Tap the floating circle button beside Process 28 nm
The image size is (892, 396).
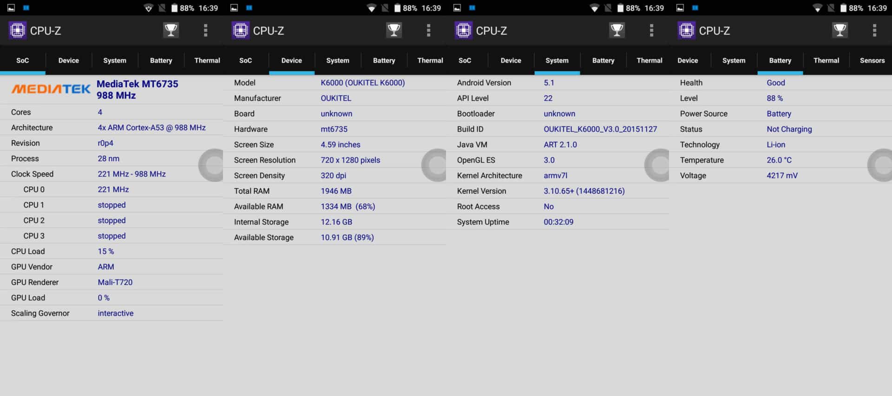coord(211,165)
